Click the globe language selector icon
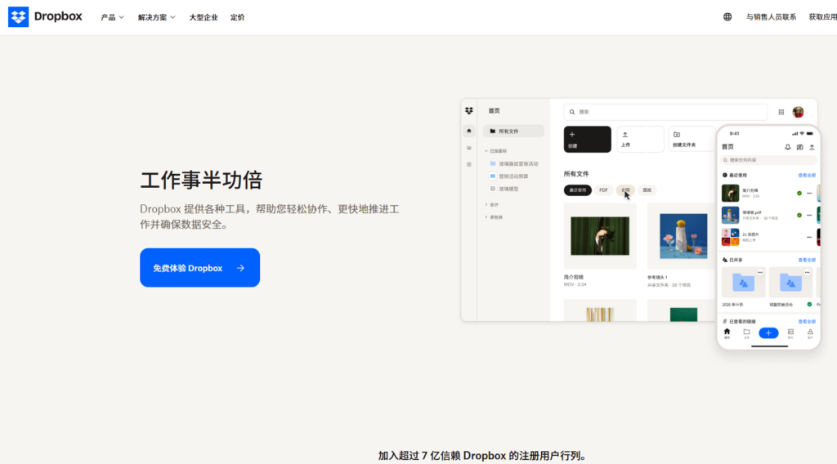 [x=727, y=17]
